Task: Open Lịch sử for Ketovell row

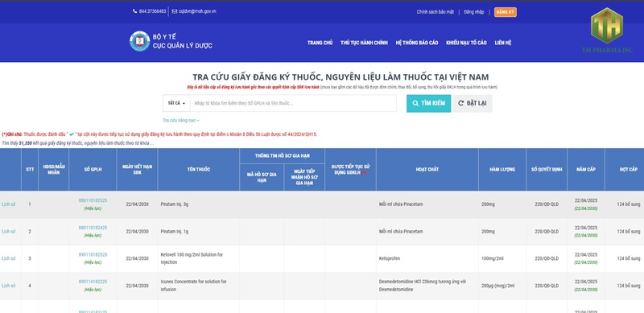Action: (8, 258)
